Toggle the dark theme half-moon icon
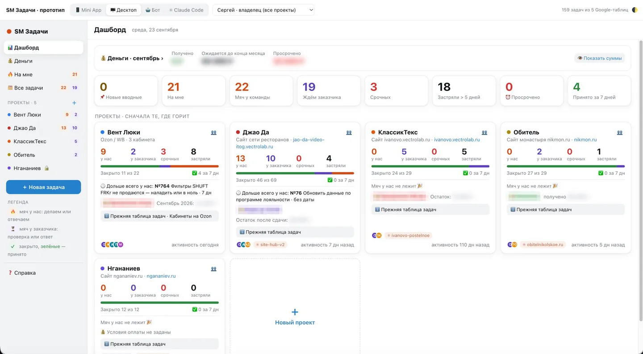The width and height of the screenshot is (643, 354). pos(635,10)
